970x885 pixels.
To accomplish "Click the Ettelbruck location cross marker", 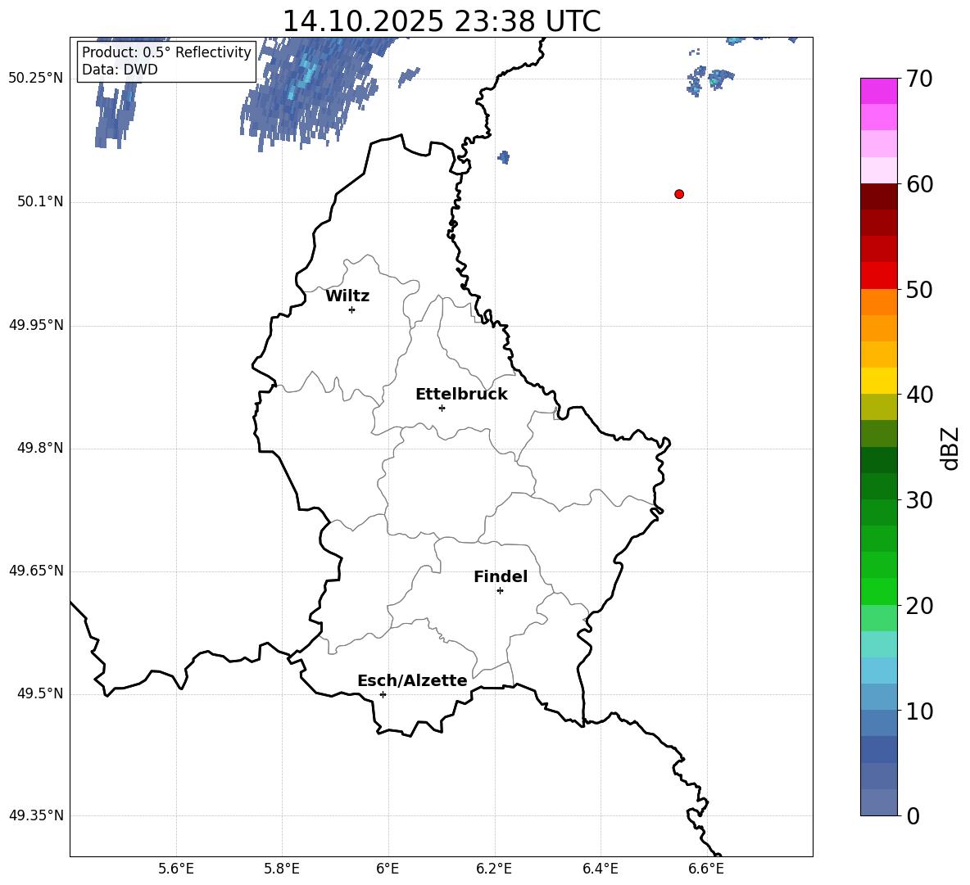I will 442,408.
